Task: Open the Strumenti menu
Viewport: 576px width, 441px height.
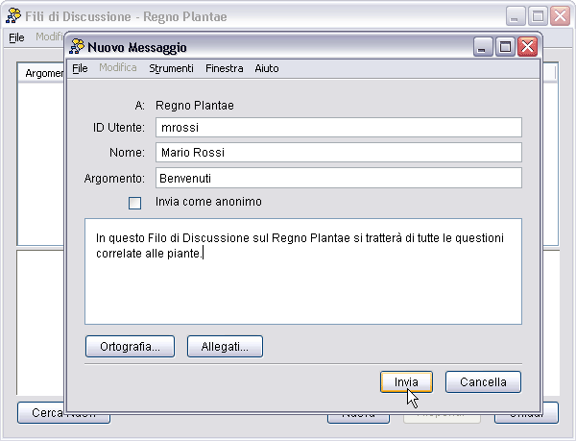Action: click(171, 68)
